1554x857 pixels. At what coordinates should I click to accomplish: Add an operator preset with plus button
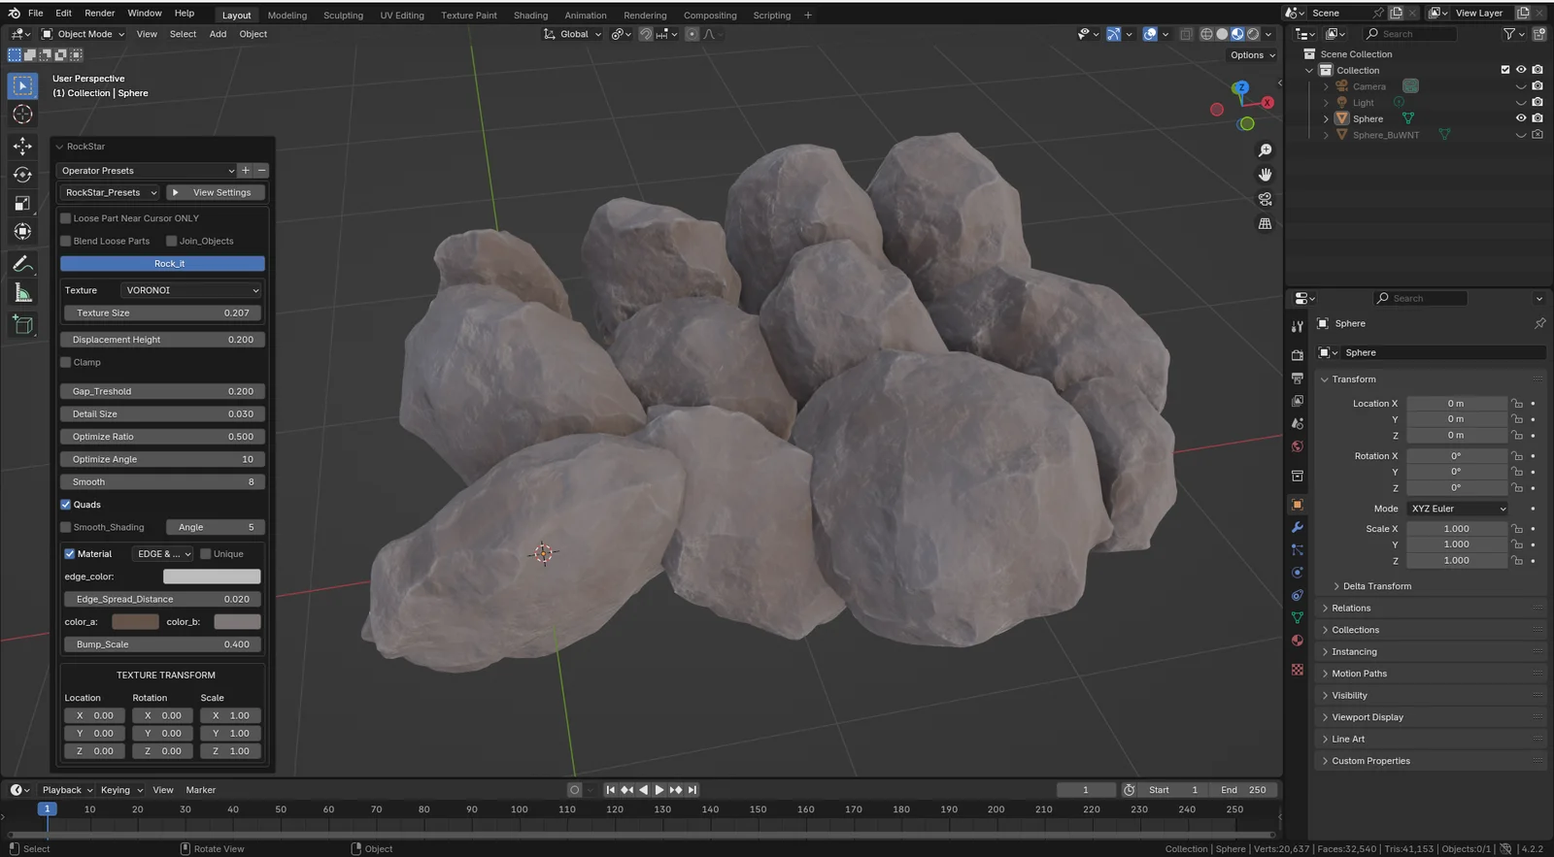click(x=246, y=171)
